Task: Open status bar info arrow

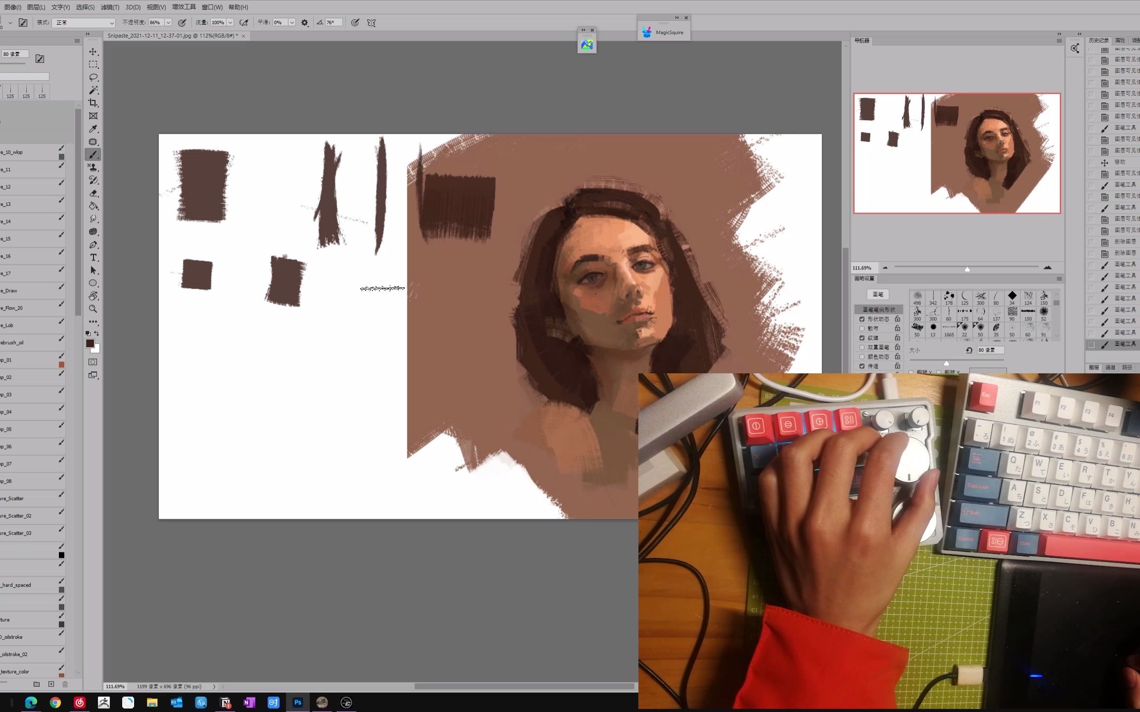Action: [x=214, y=686]
